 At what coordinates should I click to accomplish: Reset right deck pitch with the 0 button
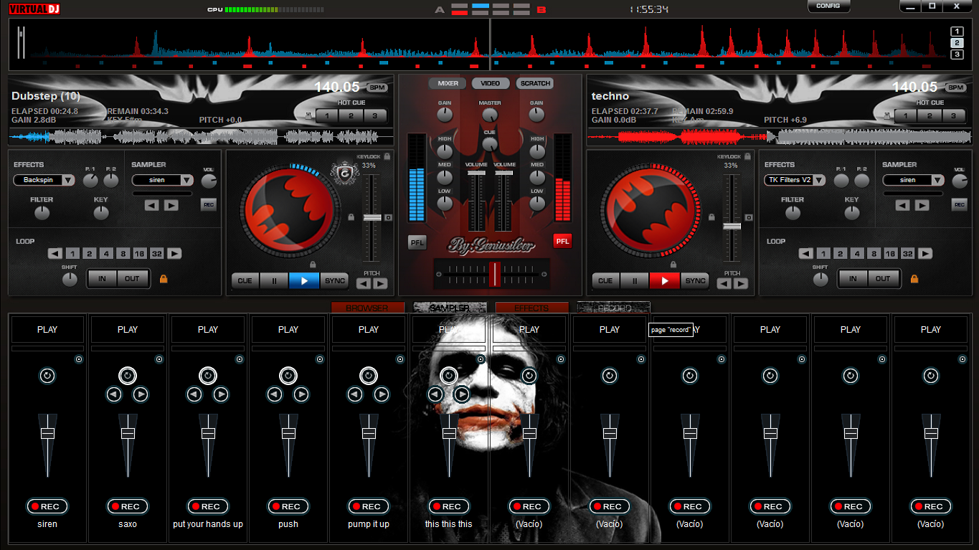coord(749,217)
